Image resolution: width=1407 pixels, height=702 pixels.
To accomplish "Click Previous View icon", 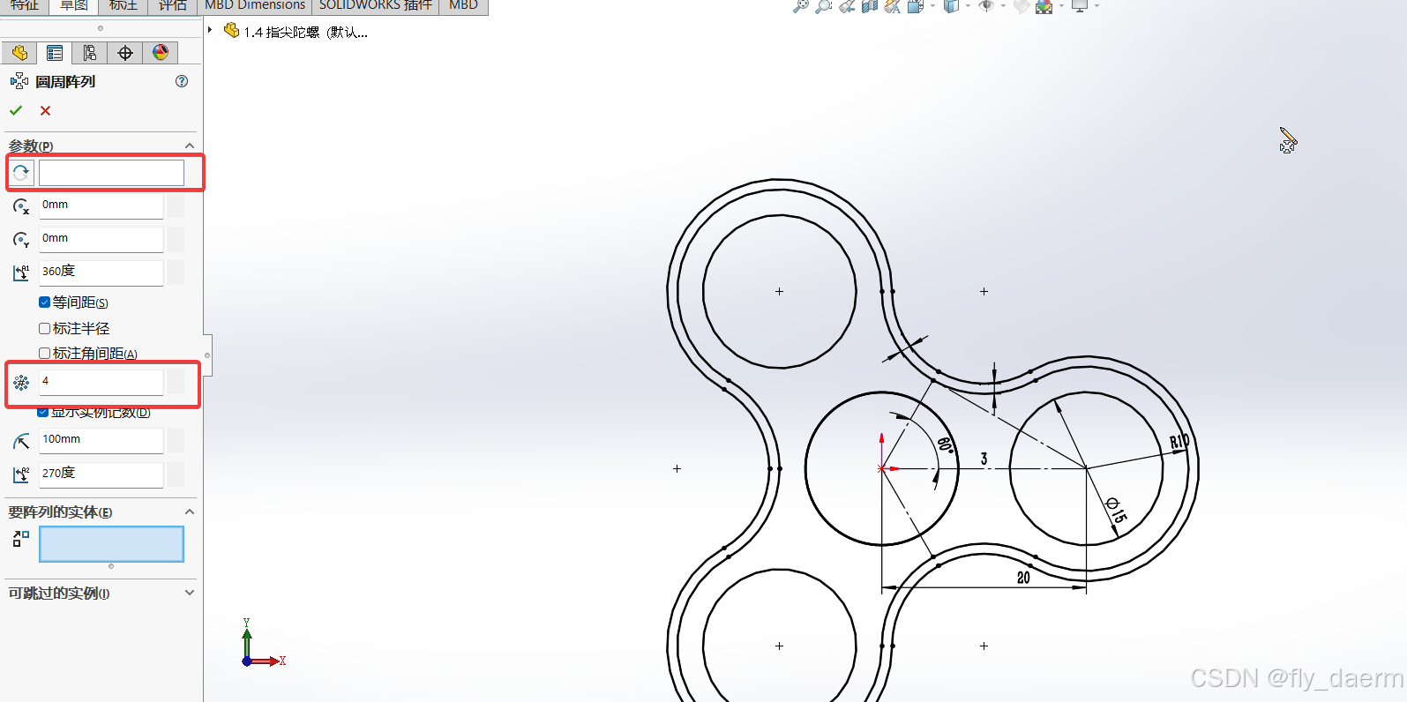I will [x=847, y=6].
